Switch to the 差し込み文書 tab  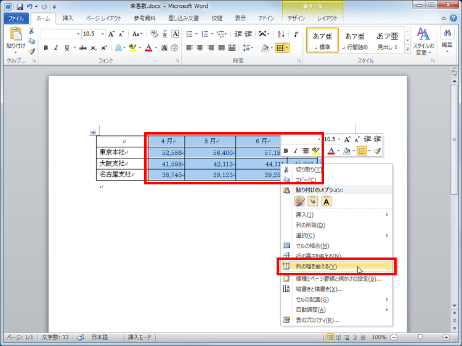pos(184,18)
